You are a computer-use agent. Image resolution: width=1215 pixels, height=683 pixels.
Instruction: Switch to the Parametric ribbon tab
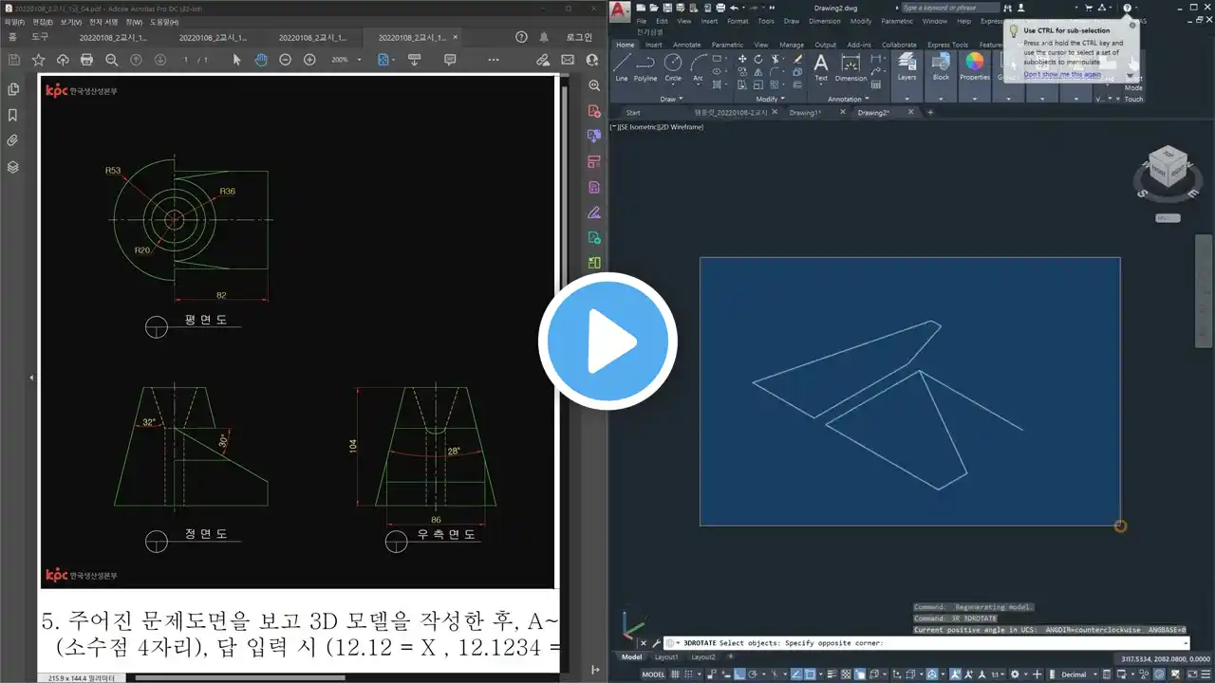coord(727,45)
